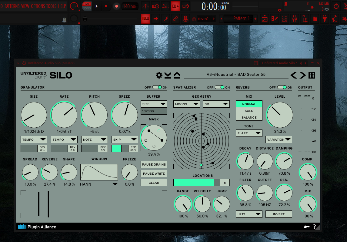
Task: Click the license key icon
Action: tap(306, 227)
